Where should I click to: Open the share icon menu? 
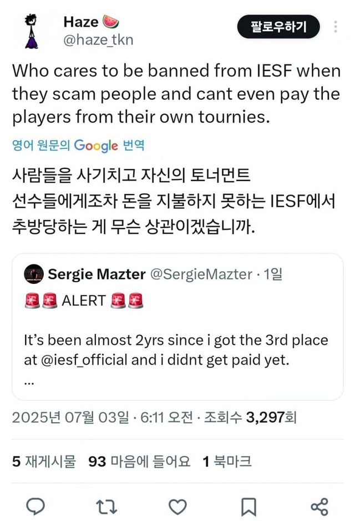(x=319, y=506)
